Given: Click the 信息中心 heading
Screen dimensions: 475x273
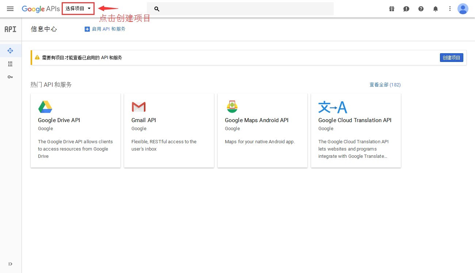Looking at the screenshot, I should pyautogui.click(x=44, y=29).
